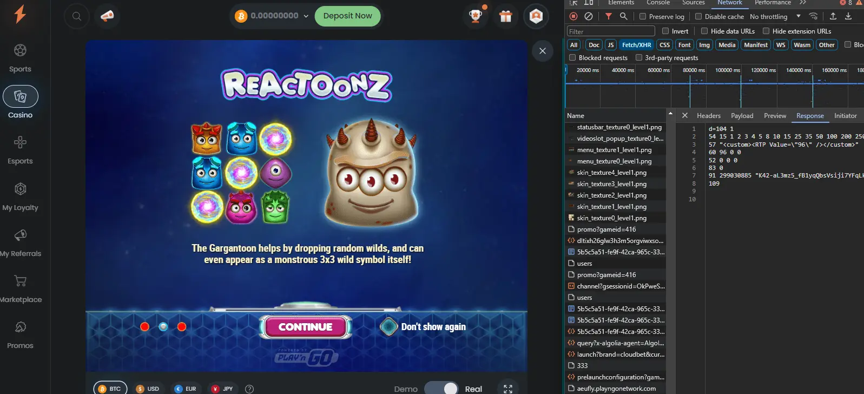The image size is (864, 394).
Task: Enable the Disable cache checkbox
Action: click(698, 16)
